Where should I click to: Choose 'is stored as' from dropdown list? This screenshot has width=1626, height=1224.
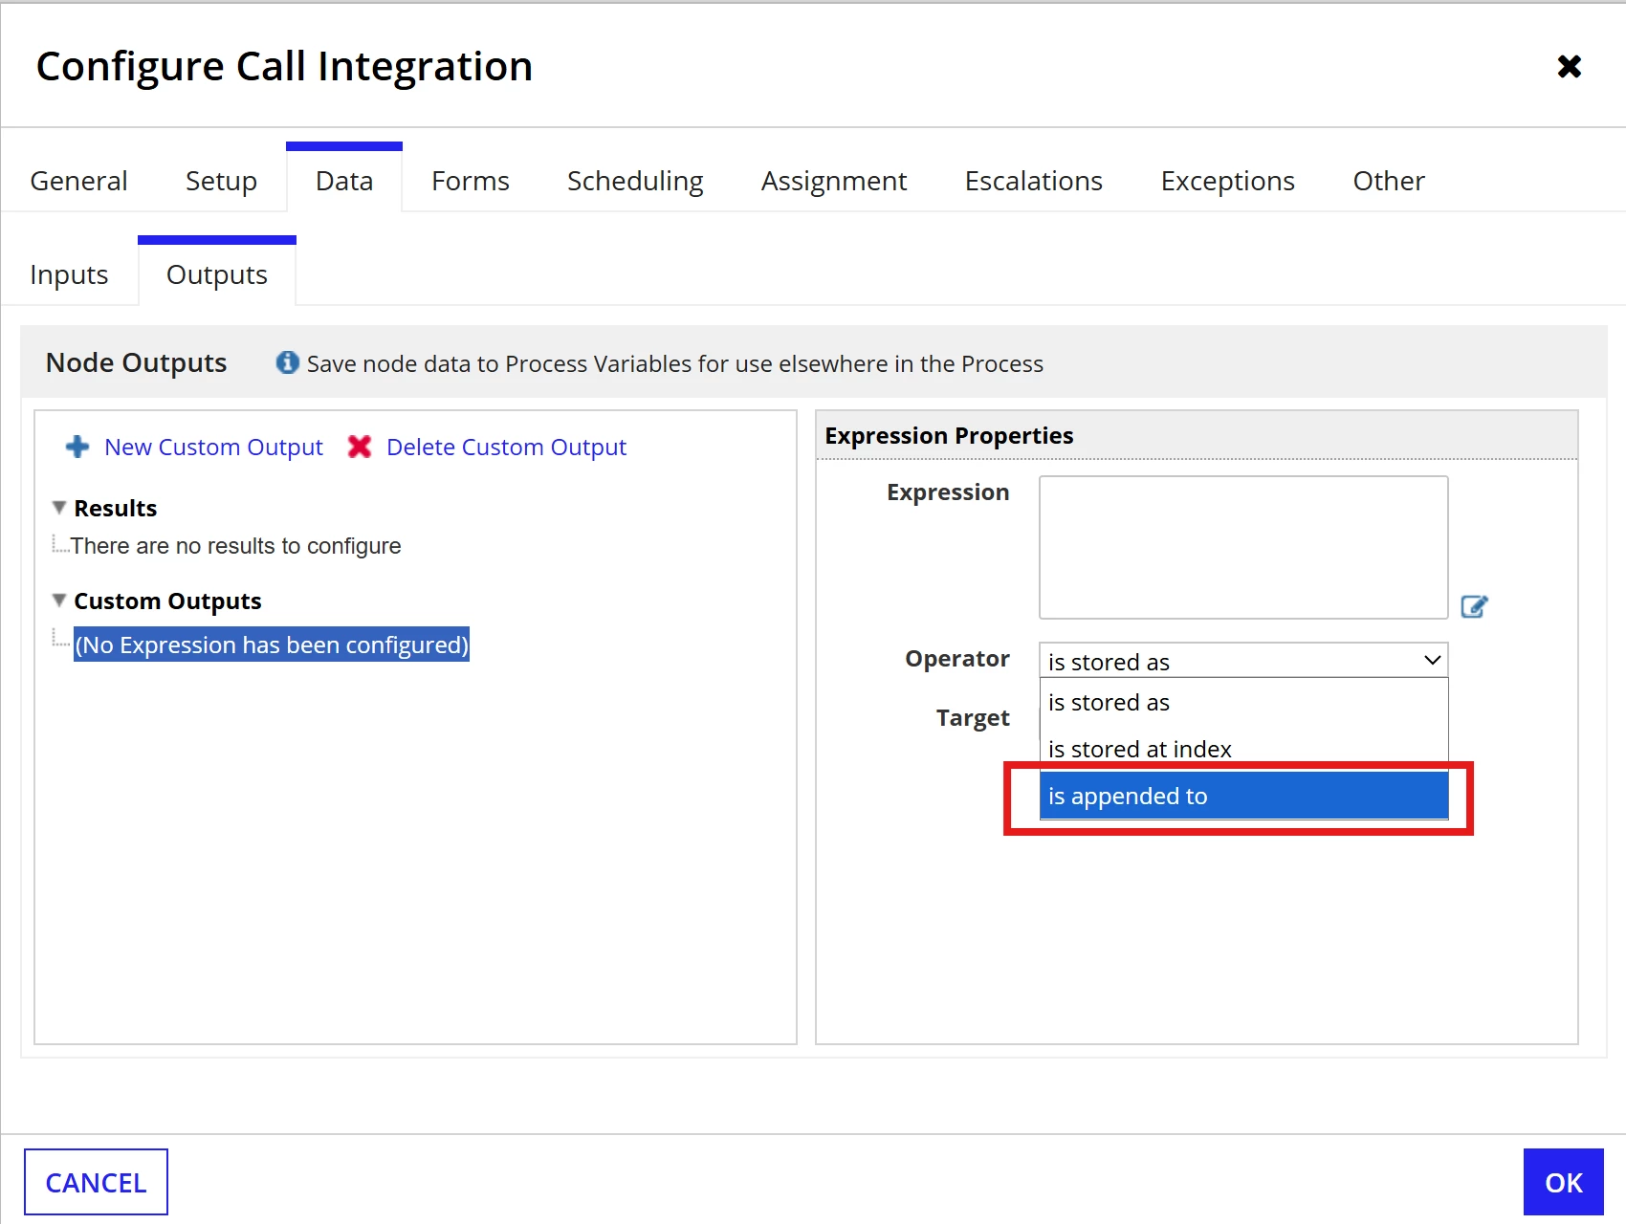pos(1243,703)
